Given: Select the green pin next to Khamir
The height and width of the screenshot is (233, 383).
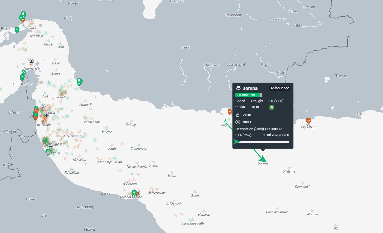Looking at the screenshot, I should click(x=17, y=30).
